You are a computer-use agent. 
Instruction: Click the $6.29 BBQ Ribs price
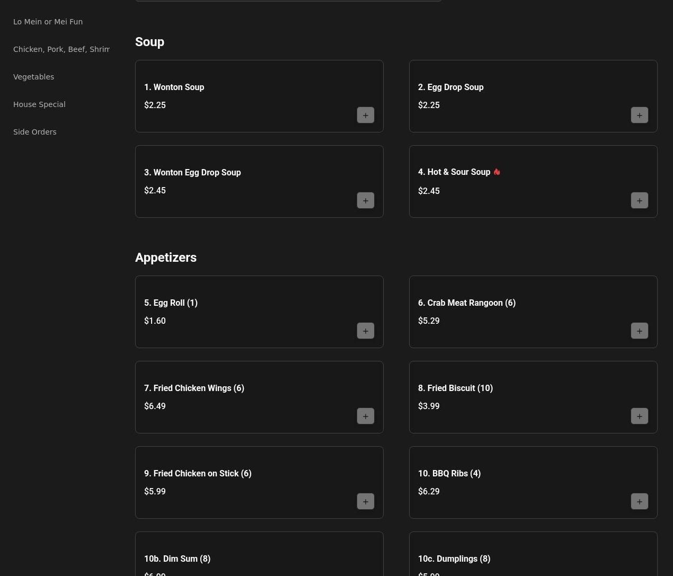(429, 491)
